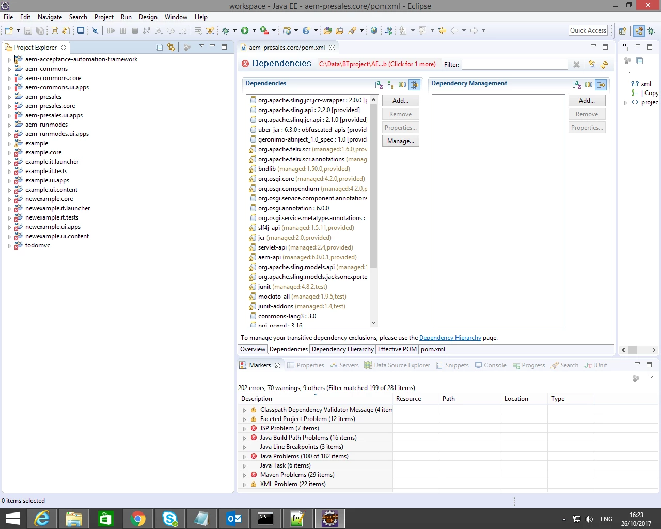The image size is (661, 529).
Task: Click the Open Web Browser globe icon
Action: 374,30
